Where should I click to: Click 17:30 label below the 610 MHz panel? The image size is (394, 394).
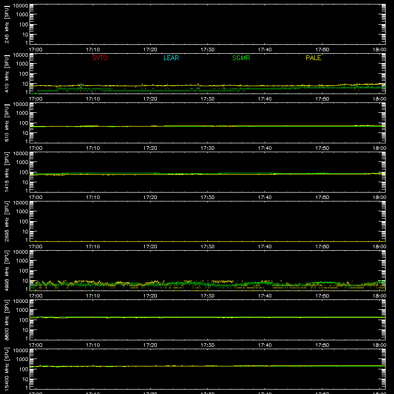[x=207, y=148]
